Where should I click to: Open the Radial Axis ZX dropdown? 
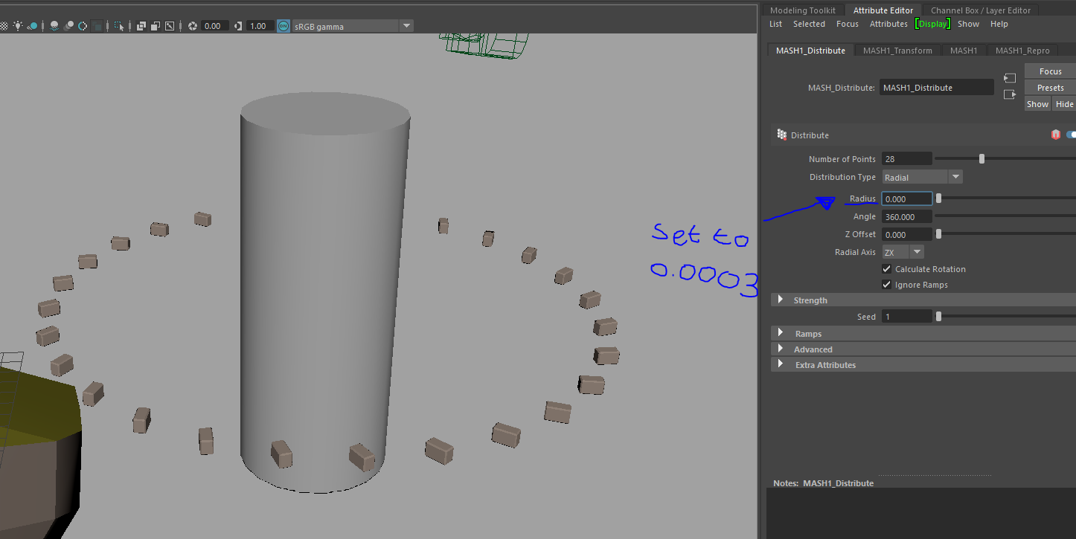click(916, 251)
